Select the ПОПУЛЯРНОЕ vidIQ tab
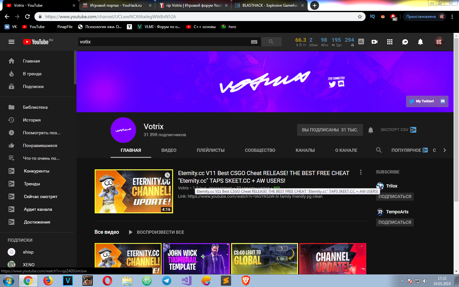 [x=410, y=150]
